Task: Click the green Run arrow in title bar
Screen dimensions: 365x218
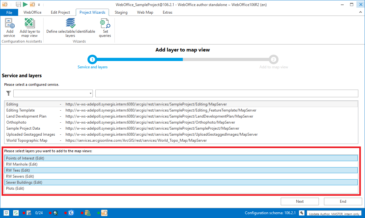Action: [25, 4]
